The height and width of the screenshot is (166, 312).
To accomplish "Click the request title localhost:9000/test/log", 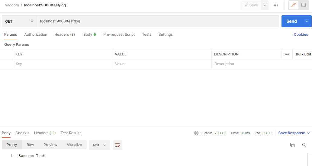I will (x=45, y=5).
